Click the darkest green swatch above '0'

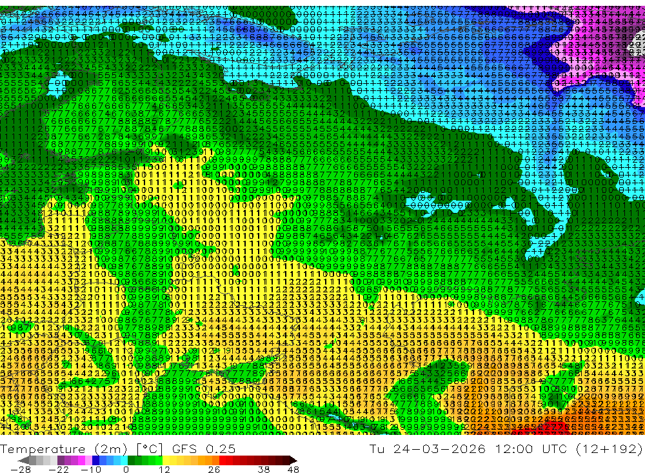(x=131, y=460)
